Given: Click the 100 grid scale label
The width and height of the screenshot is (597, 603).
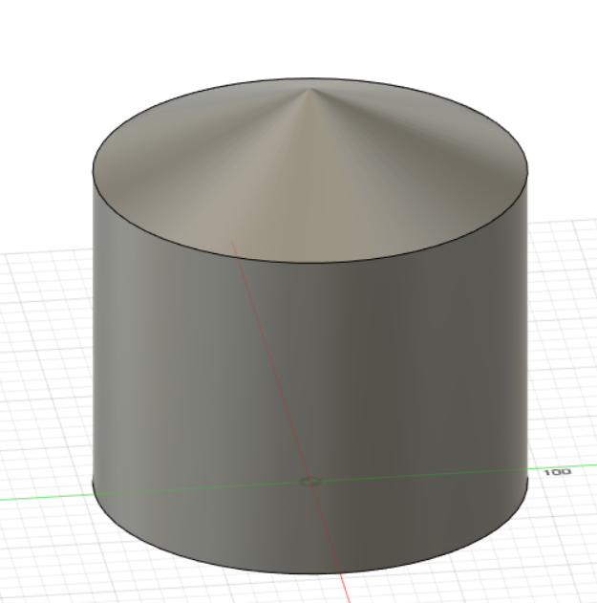Looking at the screenshot, I should tap(557, 472).
